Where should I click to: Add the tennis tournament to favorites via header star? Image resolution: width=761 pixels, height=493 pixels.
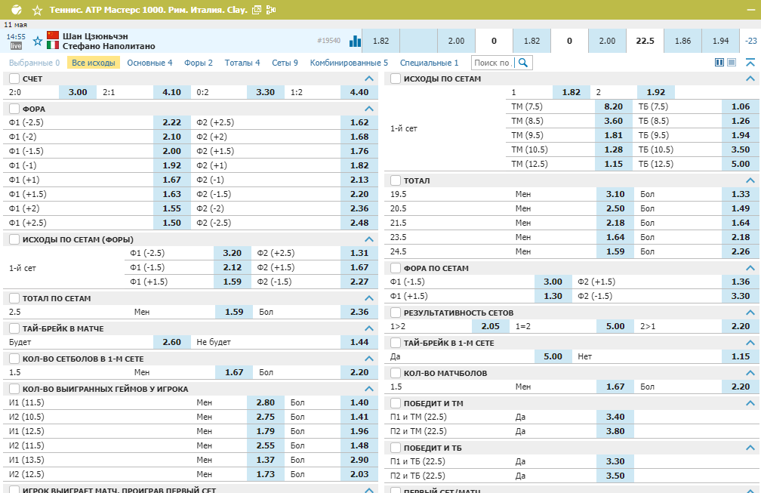37,10
